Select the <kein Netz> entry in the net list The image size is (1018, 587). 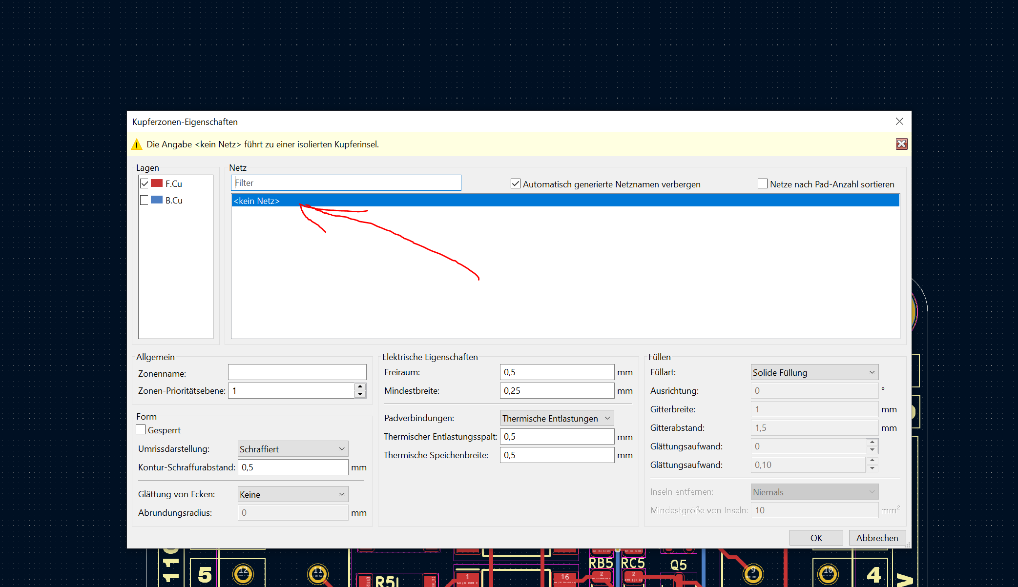565,201
